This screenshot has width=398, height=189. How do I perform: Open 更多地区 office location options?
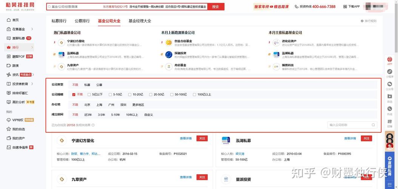[138, 105]
